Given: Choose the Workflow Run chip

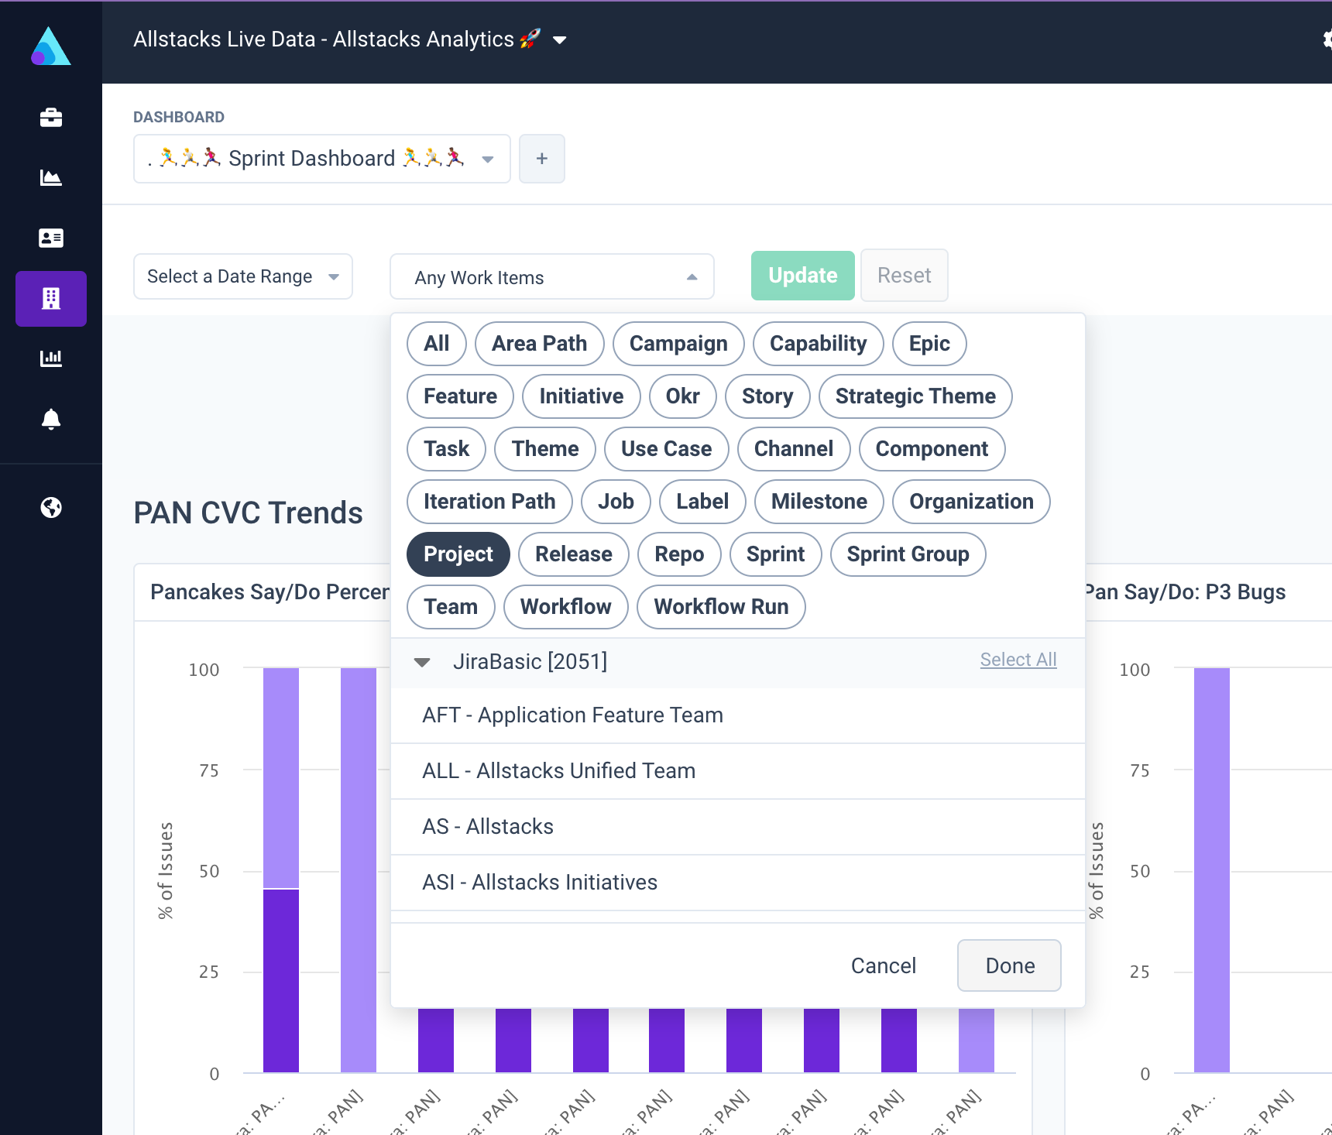Looking at the screenshot, I should tap(722, 607).
